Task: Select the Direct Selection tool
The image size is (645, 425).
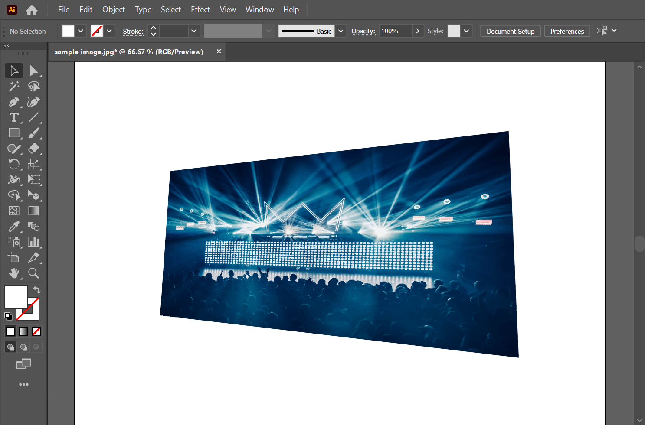Action: tap(34, 71)
